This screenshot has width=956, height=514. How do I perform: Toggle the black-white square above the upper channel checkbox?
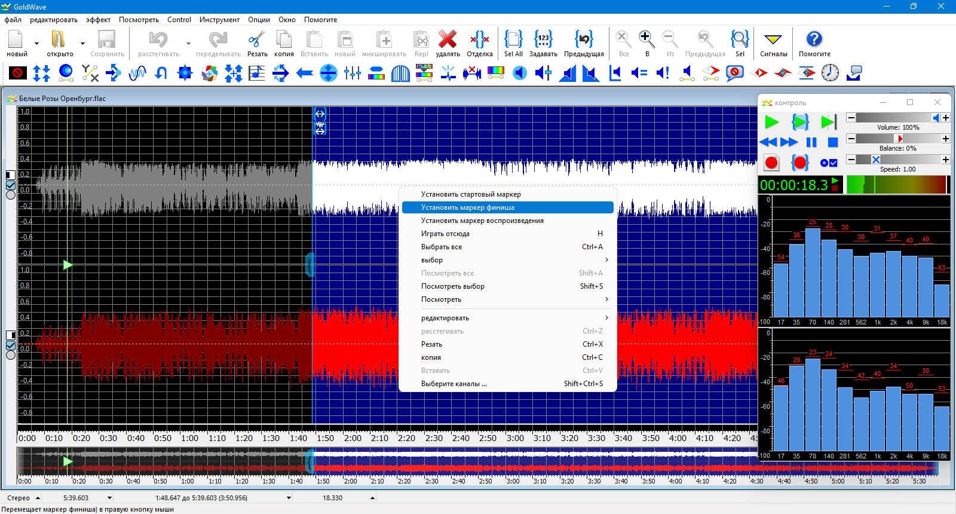(x=11, y=175)
